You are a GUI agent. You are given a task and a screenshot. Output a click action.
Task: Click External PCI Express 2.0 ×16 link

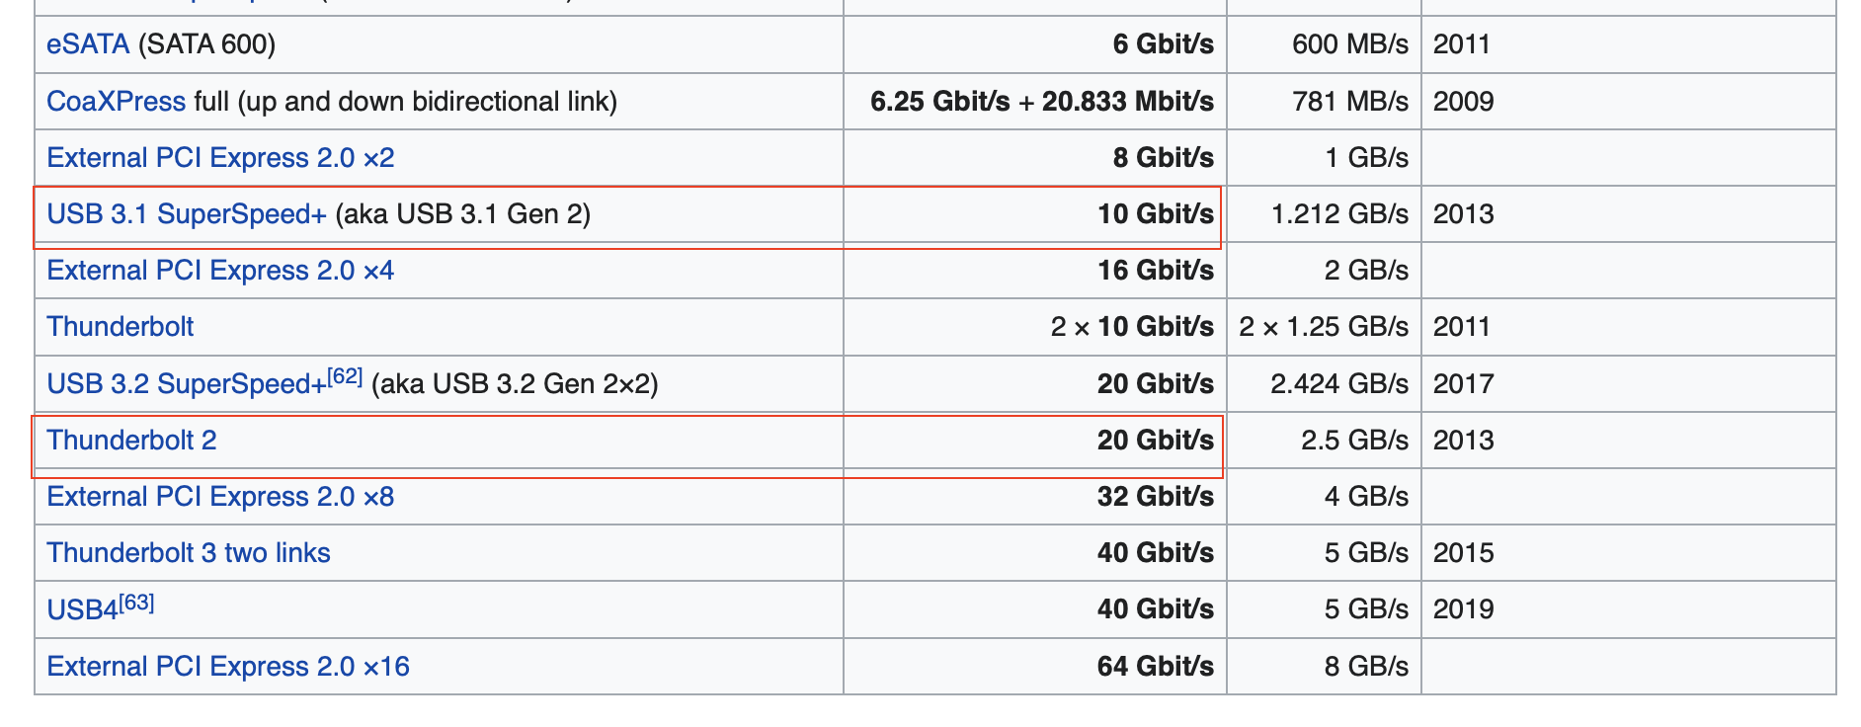228,667
